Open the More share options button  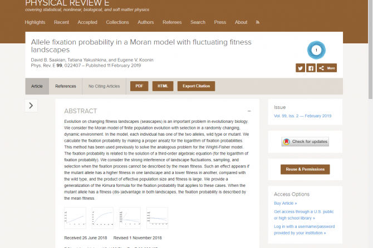pos(328,68)
